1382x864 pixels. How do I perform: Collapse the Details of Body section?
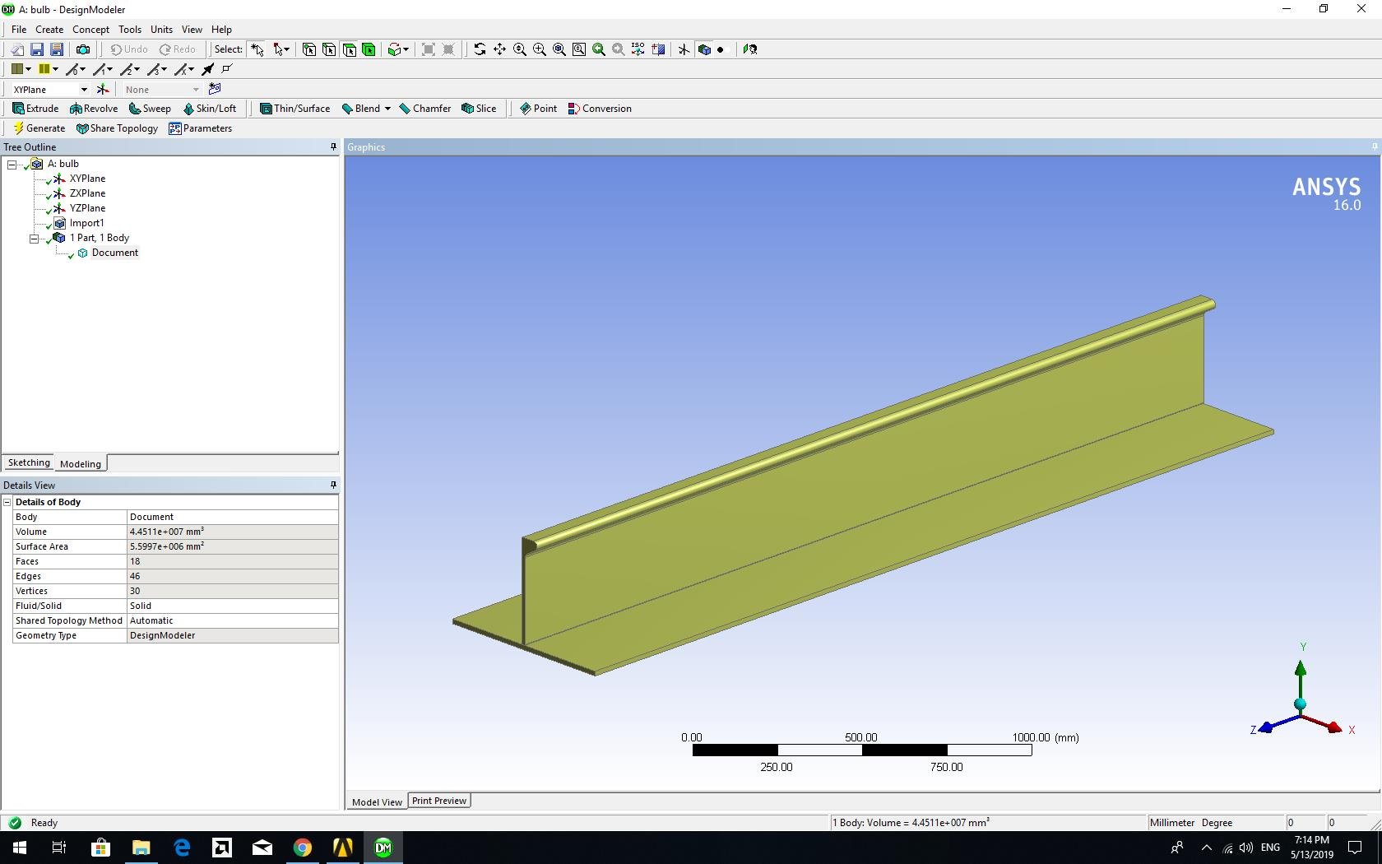(x=7, y=502)
